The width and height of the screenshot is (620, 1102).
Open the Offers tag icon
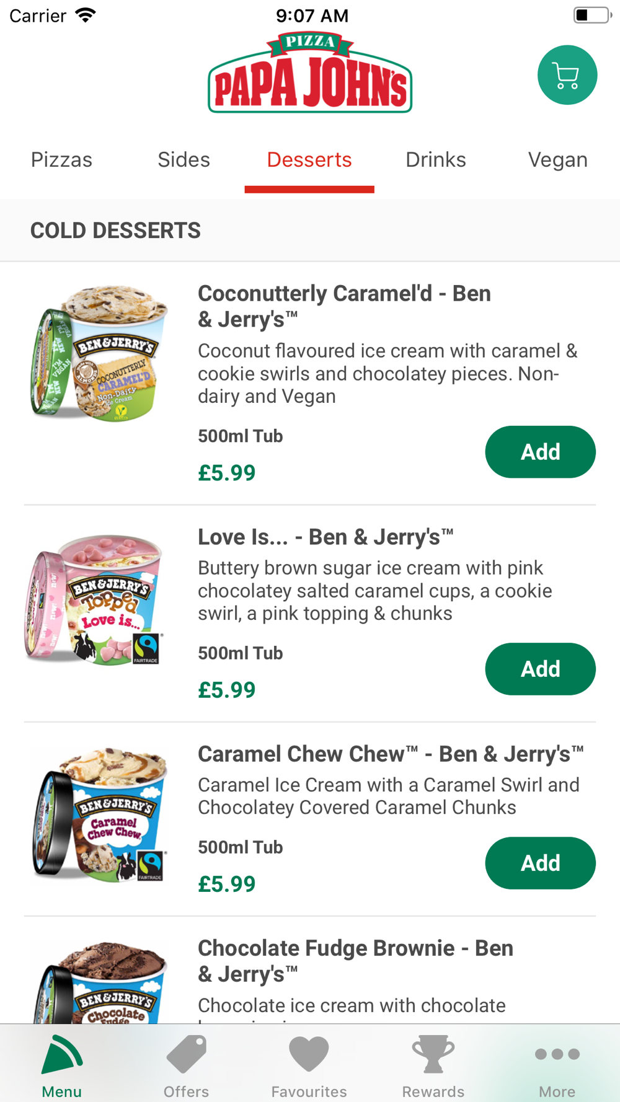click(x=186, y=1054)
